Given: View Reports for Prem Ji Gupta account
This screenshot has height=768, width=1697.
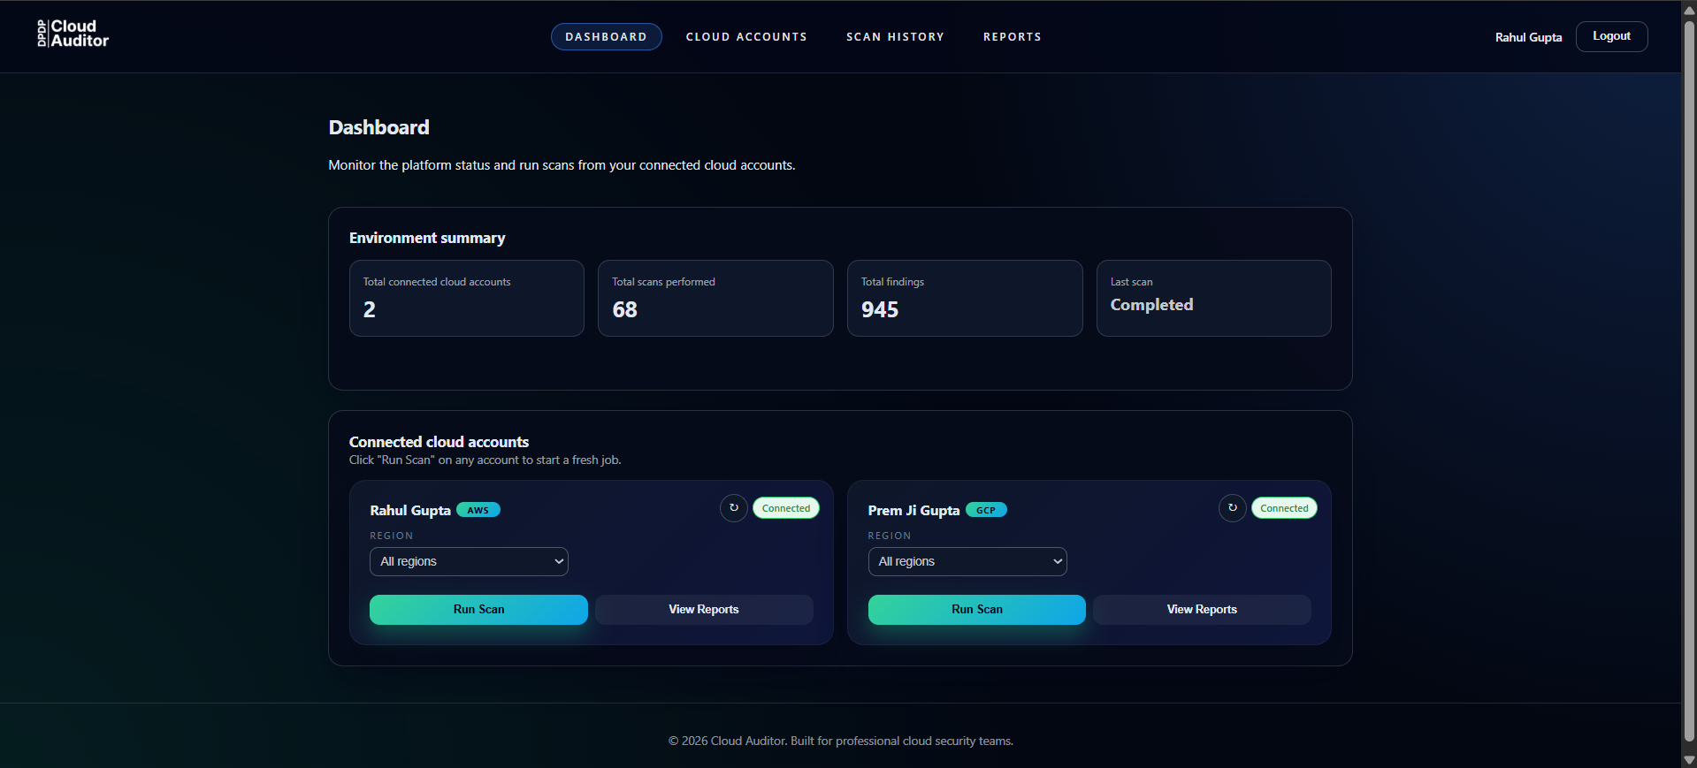Looking at the screenshot, I should click(1202, 610).
